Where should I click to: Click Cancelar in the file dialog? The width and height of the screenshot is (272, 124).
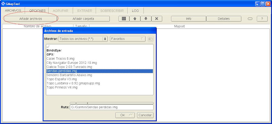(x=145, y=115)
